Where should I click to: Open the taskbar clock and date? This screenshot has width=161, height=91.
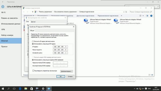tap(156, 89)
